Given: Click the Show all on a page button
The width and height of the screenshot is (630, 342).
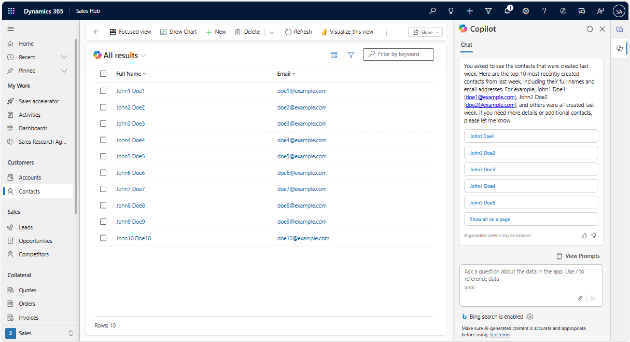Looking at the screenshot, I should (531, 219).
